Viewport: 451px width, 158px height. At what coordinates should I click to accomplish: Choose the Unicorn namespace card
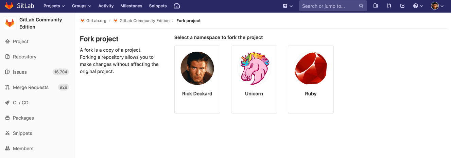[x=254, y=79]
